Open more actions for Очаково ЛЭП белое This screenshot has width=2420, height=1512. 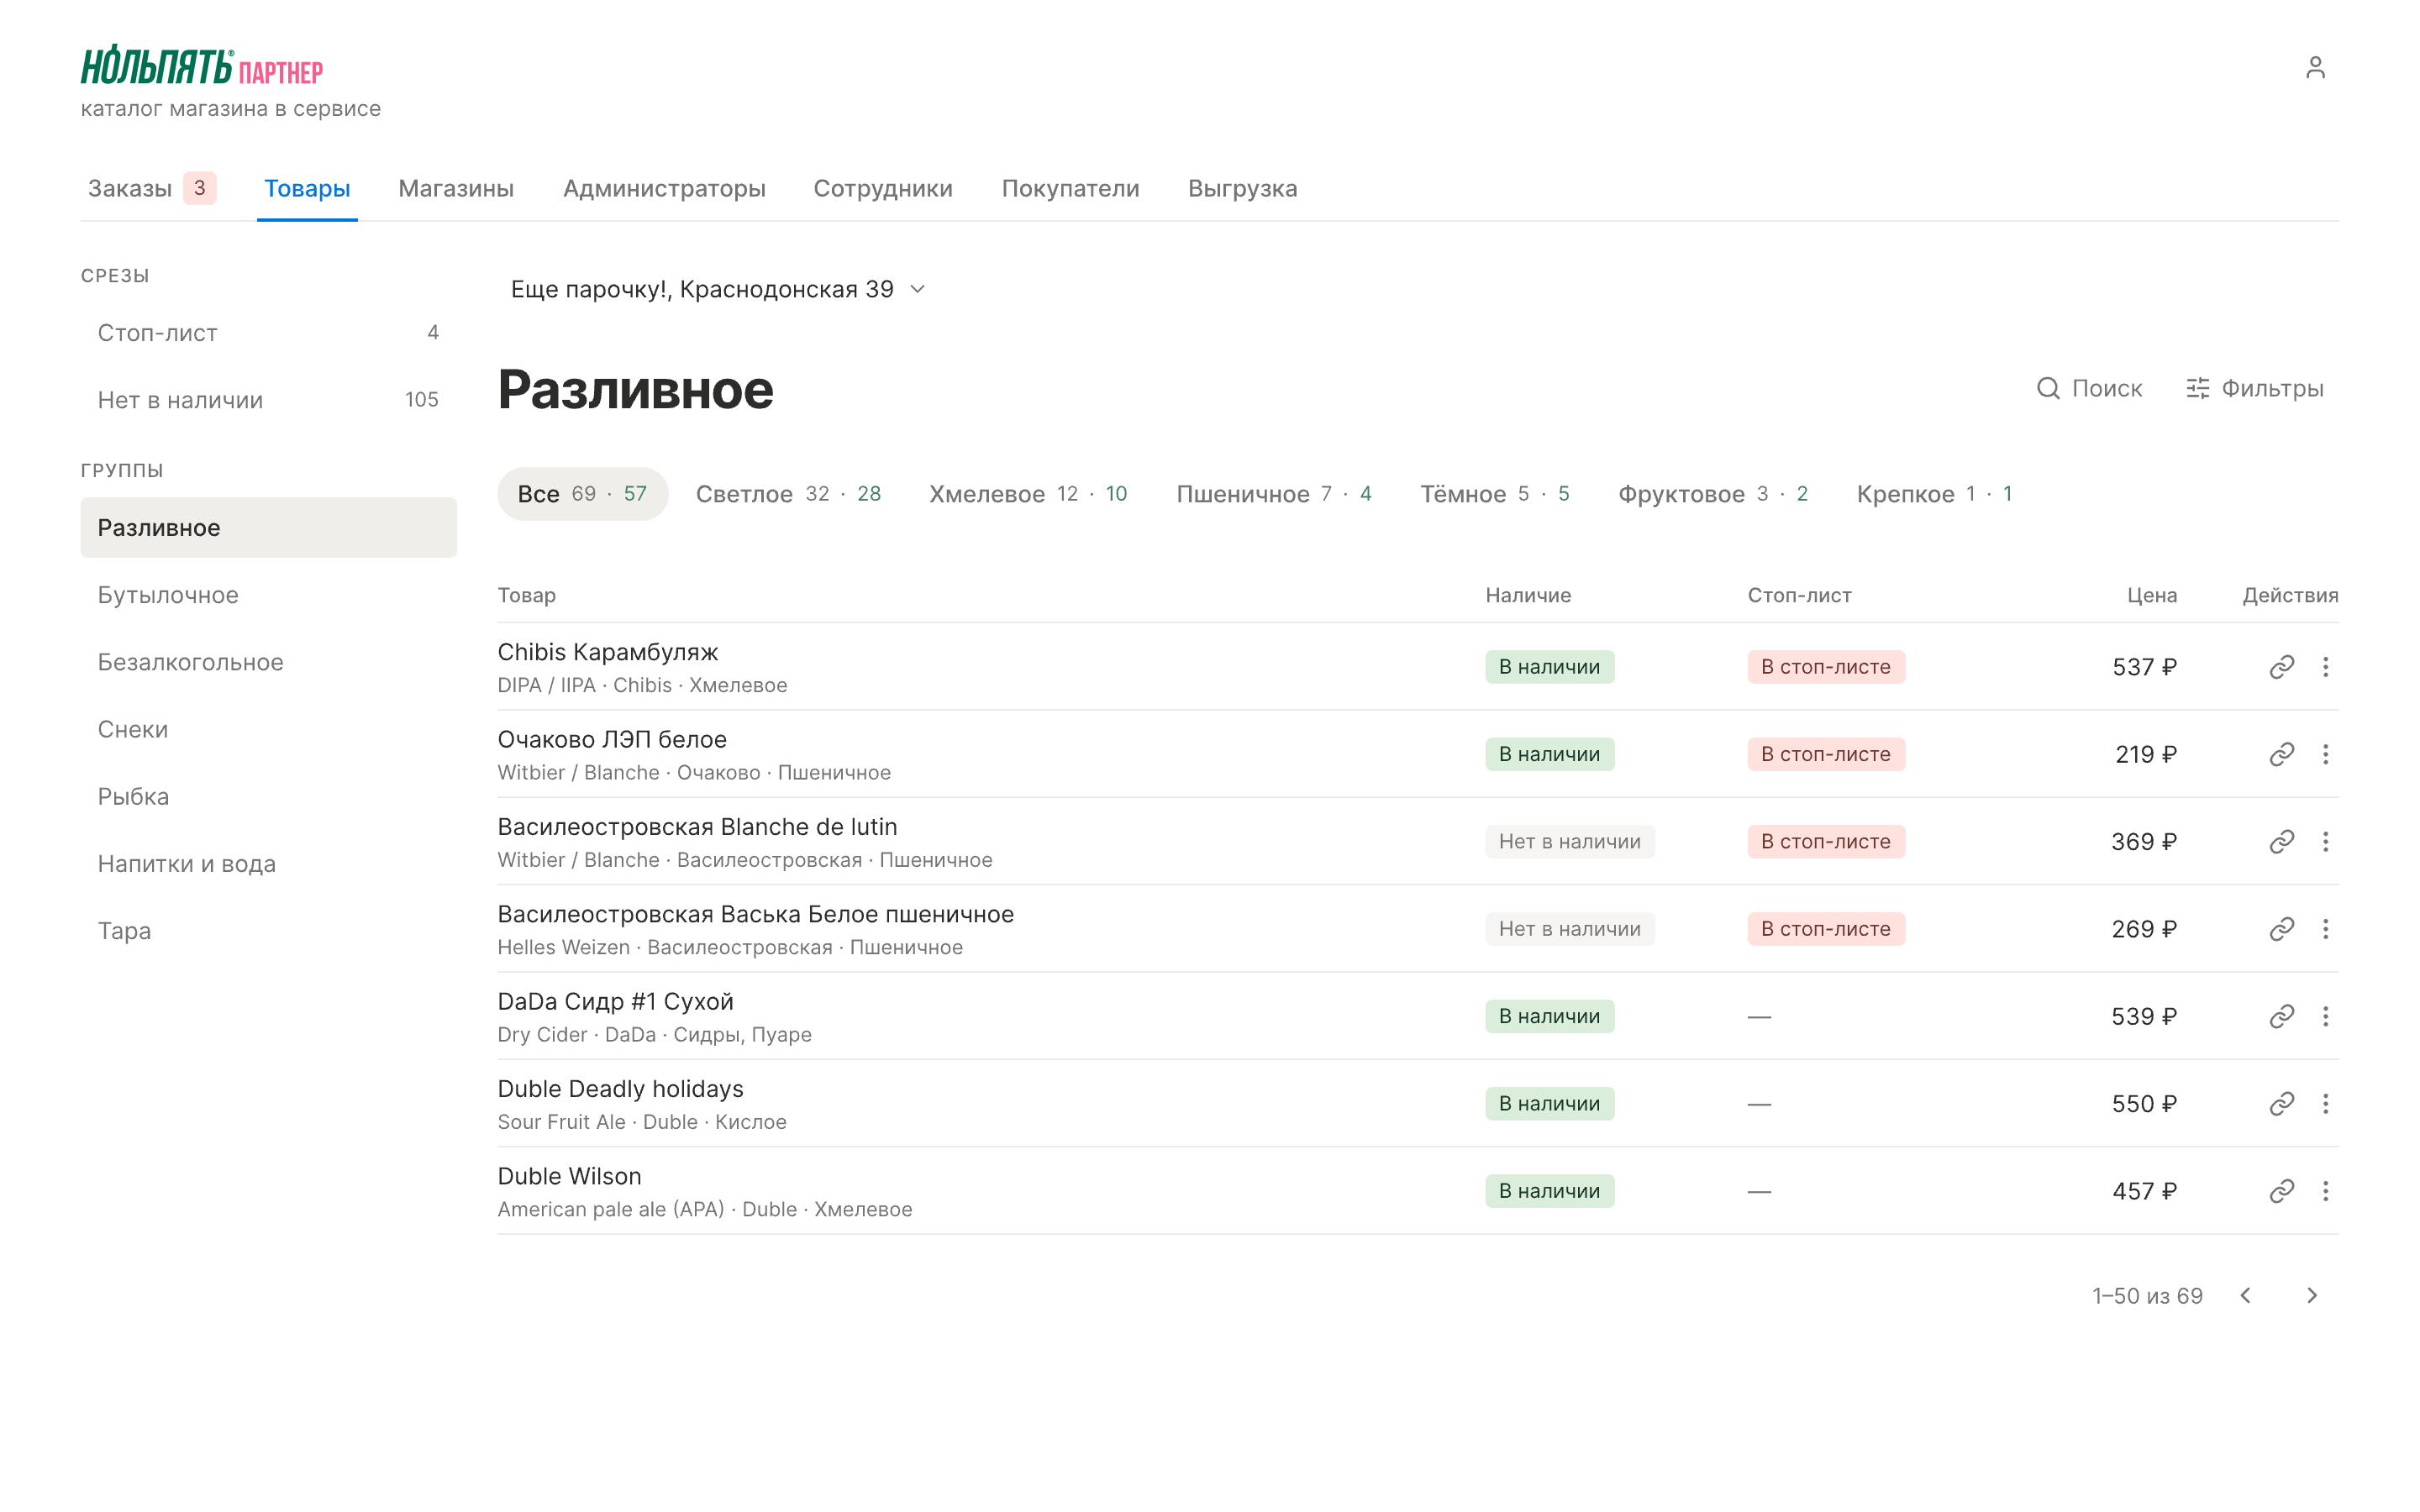(x=2325, y=754)
